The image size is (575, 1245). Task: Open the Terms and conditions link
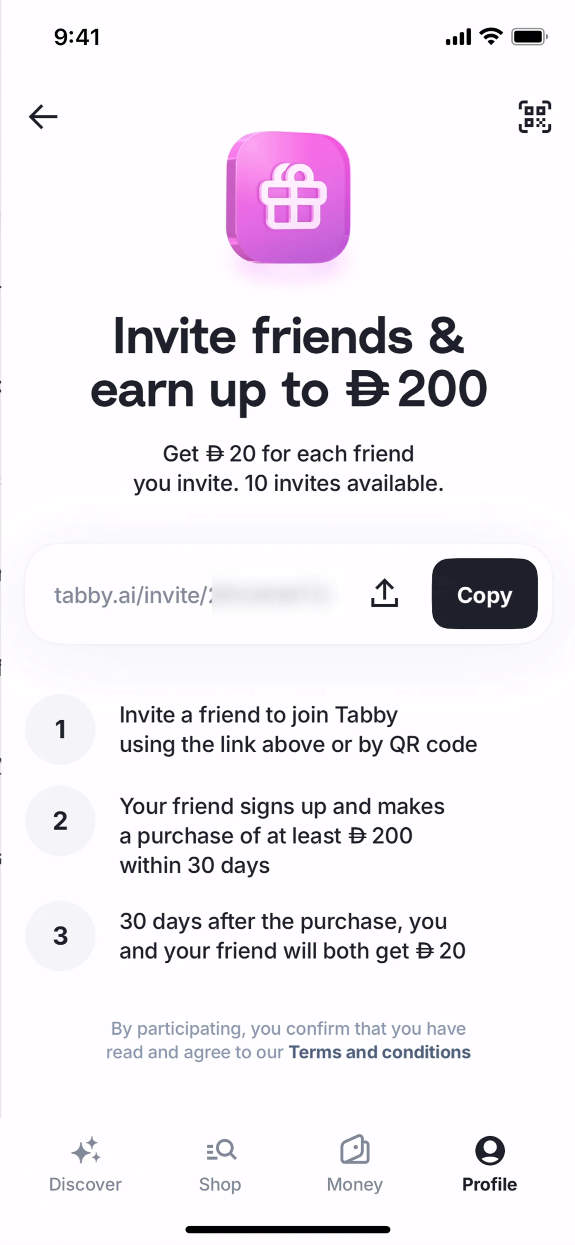[x=379, y=1052]
